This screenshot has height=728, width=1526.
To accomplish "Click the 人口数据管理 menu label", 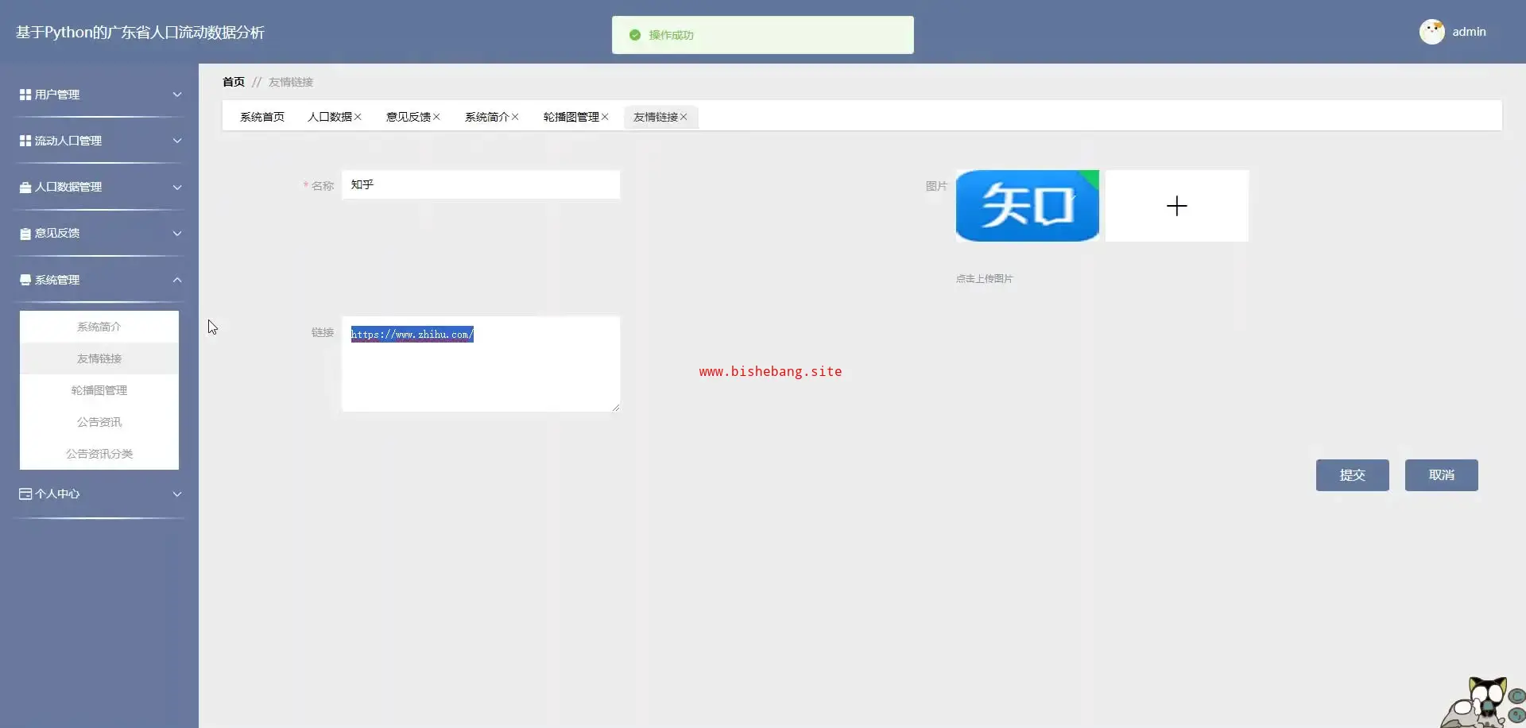I will (x=68, y=188).
